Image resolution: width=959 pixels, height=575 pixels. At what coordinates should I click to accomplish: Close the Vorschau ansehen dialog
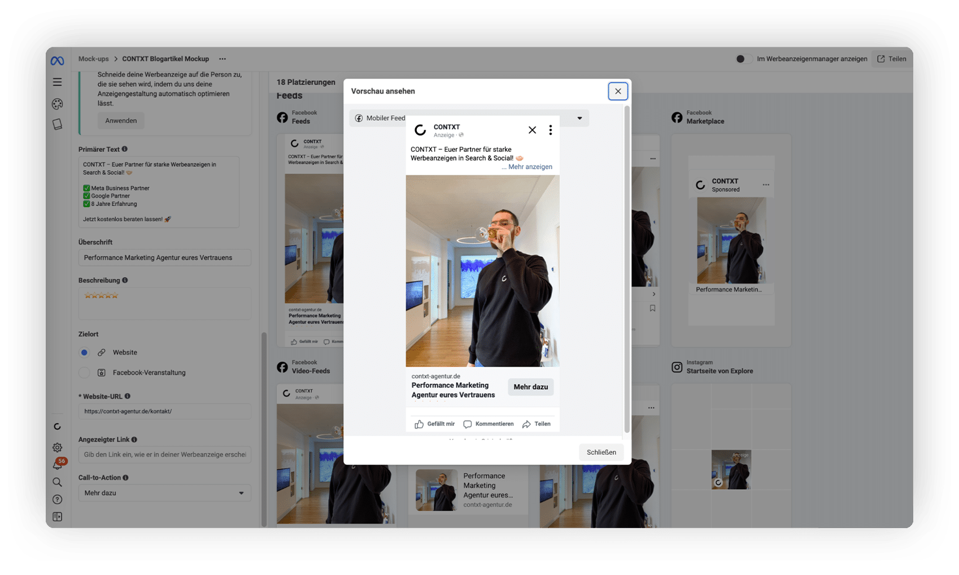click(618, 91)
